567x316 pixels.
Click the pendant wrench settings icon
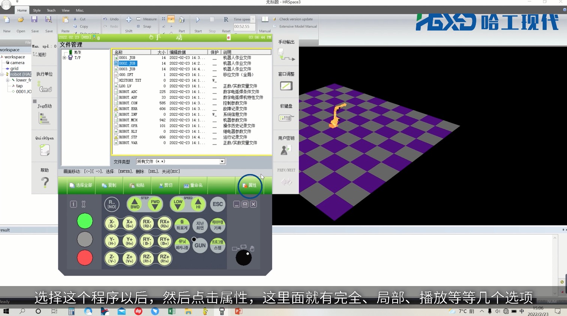[83, 204]
